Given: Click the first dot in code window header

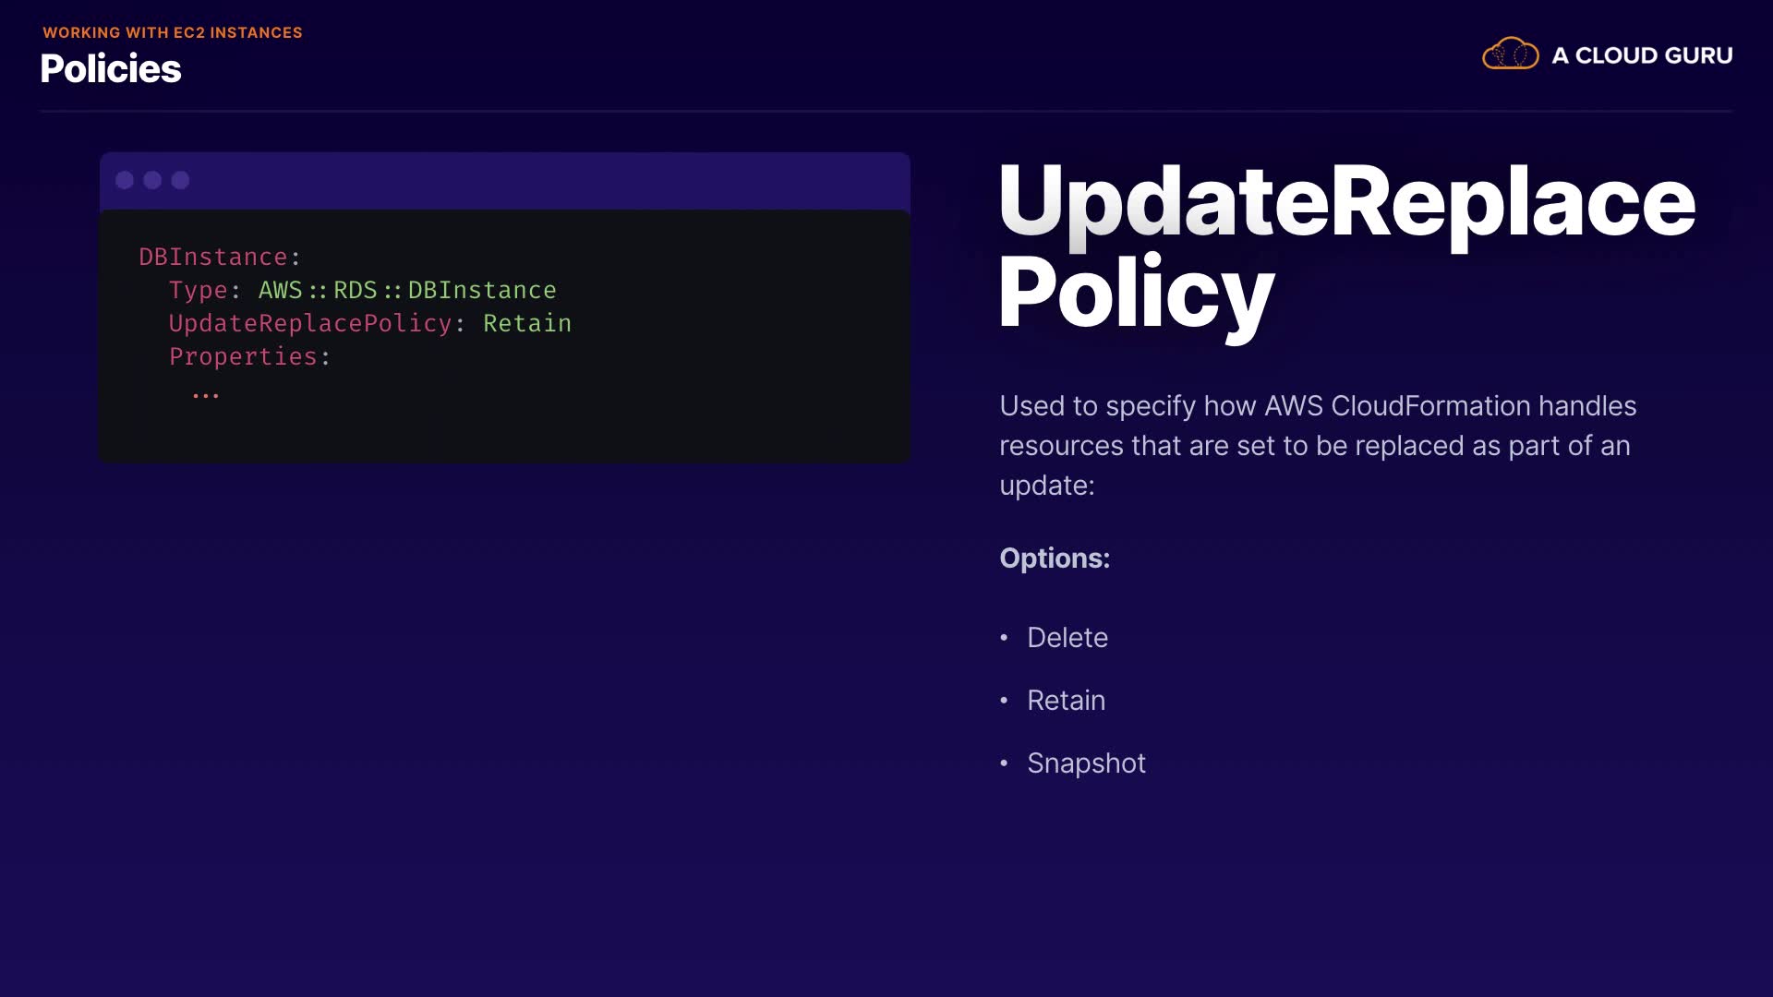Looking at the screenshot, I should 125,180.
